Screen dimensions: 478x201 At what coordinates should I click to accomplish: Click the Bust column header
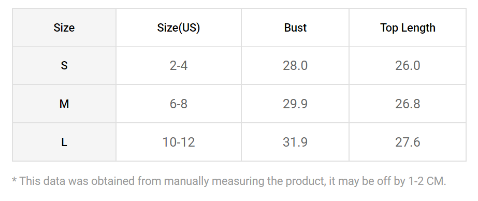[295, 27]
